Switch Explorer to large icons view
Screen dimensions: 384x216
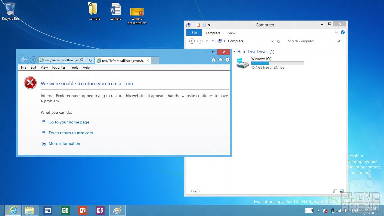[x=342, y=191]
